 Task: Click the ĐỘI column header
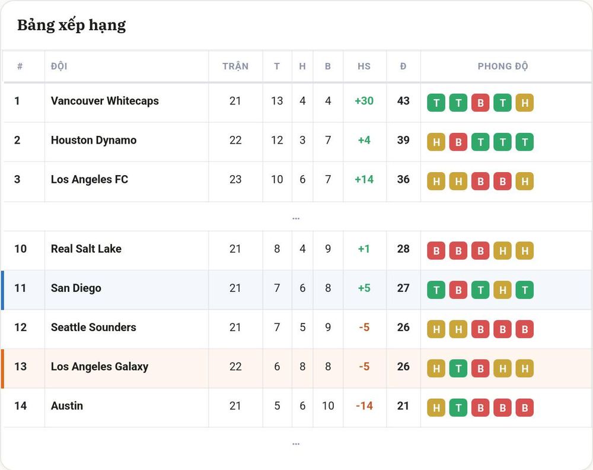pyautogui.click(x=59, y=66)
